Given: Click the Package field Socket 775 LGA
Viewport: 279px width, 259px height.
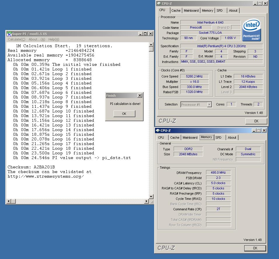Looking at the screenshot, I should (x=210, y=33).
